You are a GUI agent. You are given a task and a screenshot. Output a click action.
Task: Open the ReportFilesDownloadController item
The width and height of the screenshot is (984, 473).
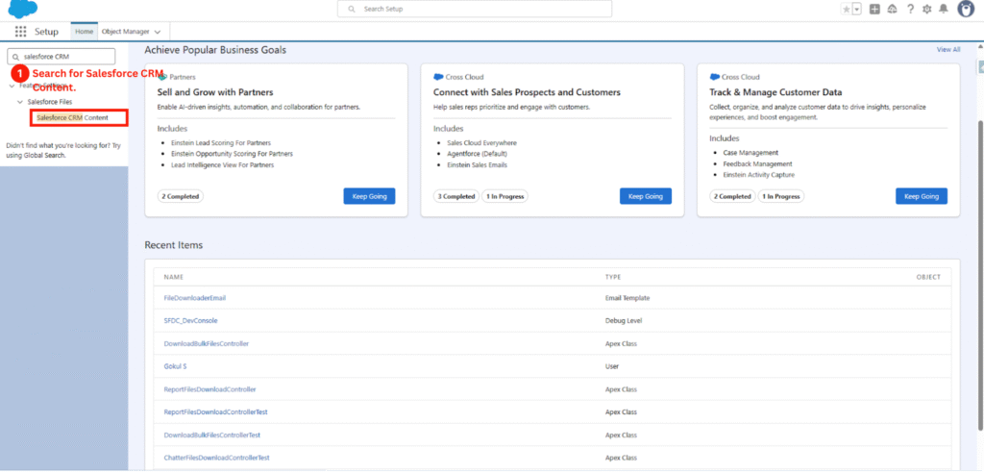point(209,389)
